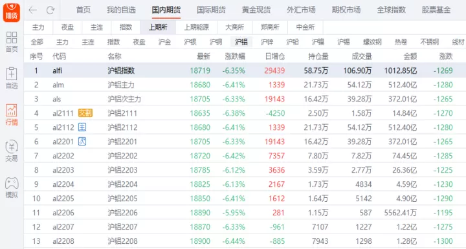The image size is (466, 249).
Task: Open the 全球指数 top tab
Action: coord(392,10)
